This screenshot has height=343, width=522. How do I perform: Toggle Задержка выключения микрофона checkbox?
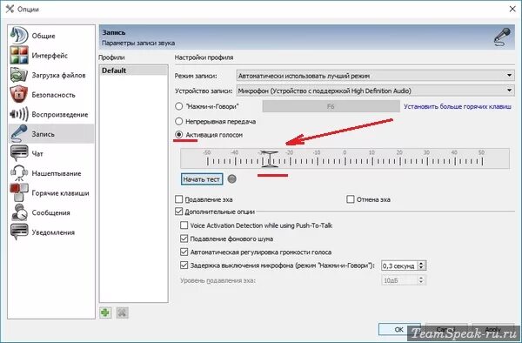tap(184, 266)
